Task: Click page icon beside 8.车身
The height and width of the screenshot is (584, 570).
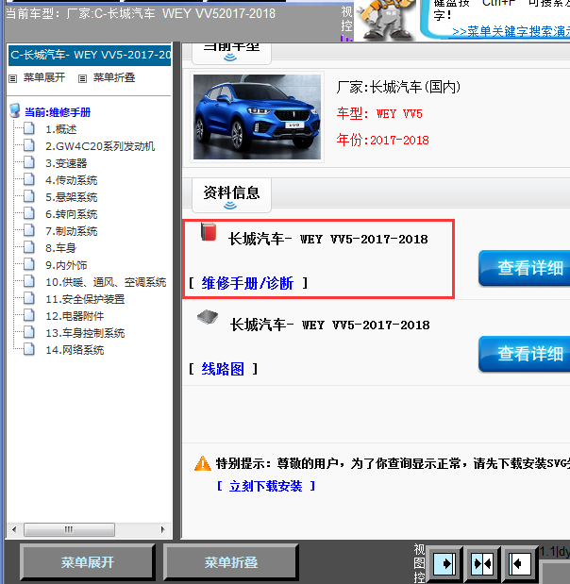Action: tap(29, 247)
